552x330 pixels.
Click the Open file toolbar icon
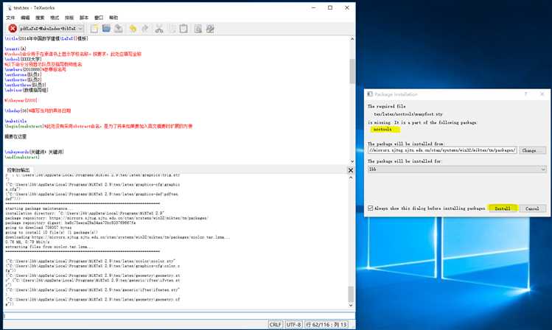(x=106, y=29)
